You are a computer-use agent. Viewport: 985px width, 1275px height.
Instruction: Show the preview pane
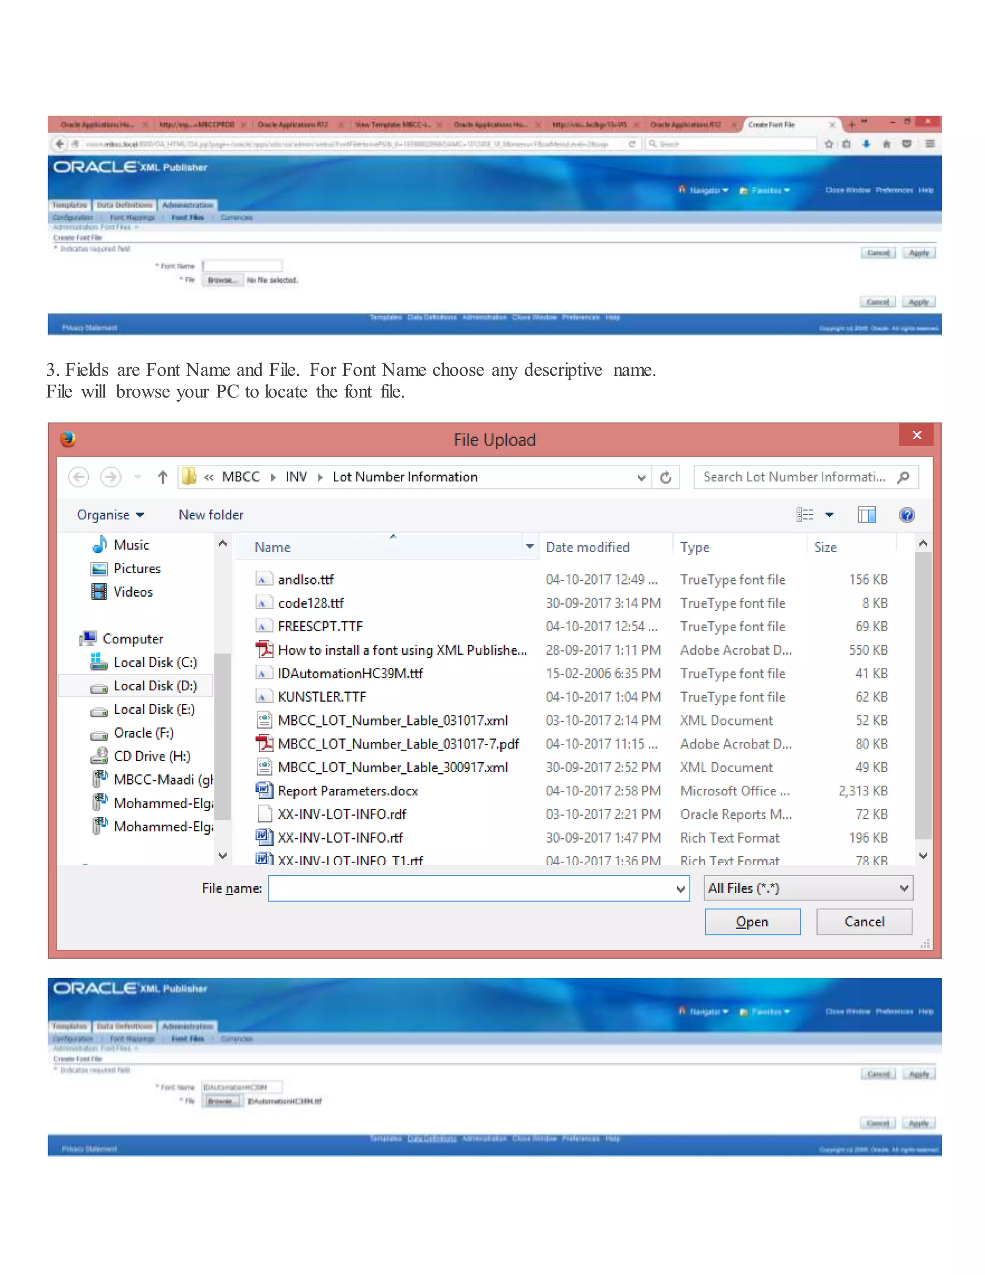click(x=867, y=514)
